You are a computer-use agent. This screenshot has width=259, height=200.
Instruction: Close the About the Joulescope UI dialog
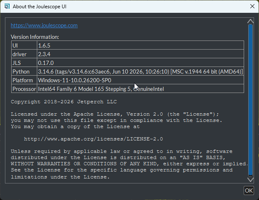(x=252, y=7)
